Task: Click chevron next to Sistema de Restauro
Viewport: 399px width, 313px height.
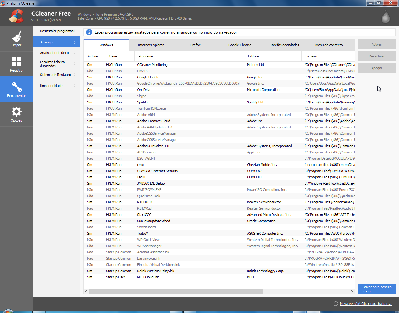Action: [x=75, y=75]
